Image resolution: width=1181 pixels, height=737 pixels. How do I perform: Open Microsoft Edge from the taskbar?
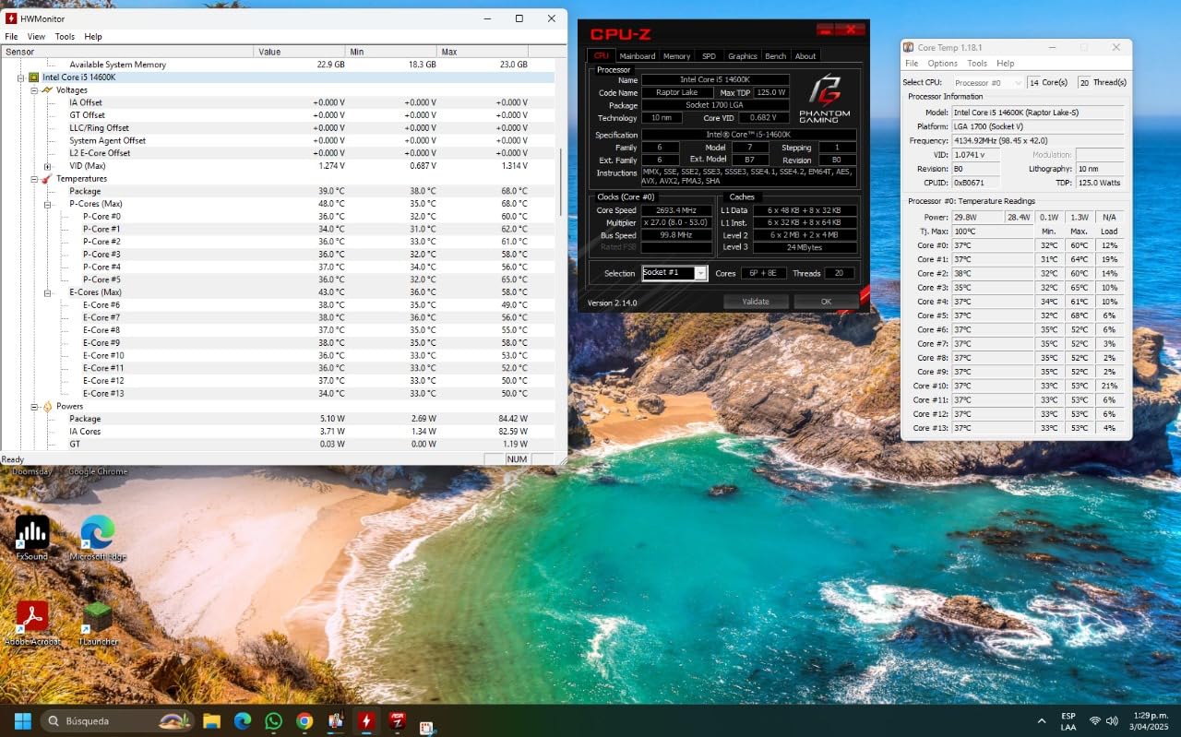click(x=242, y=720)
